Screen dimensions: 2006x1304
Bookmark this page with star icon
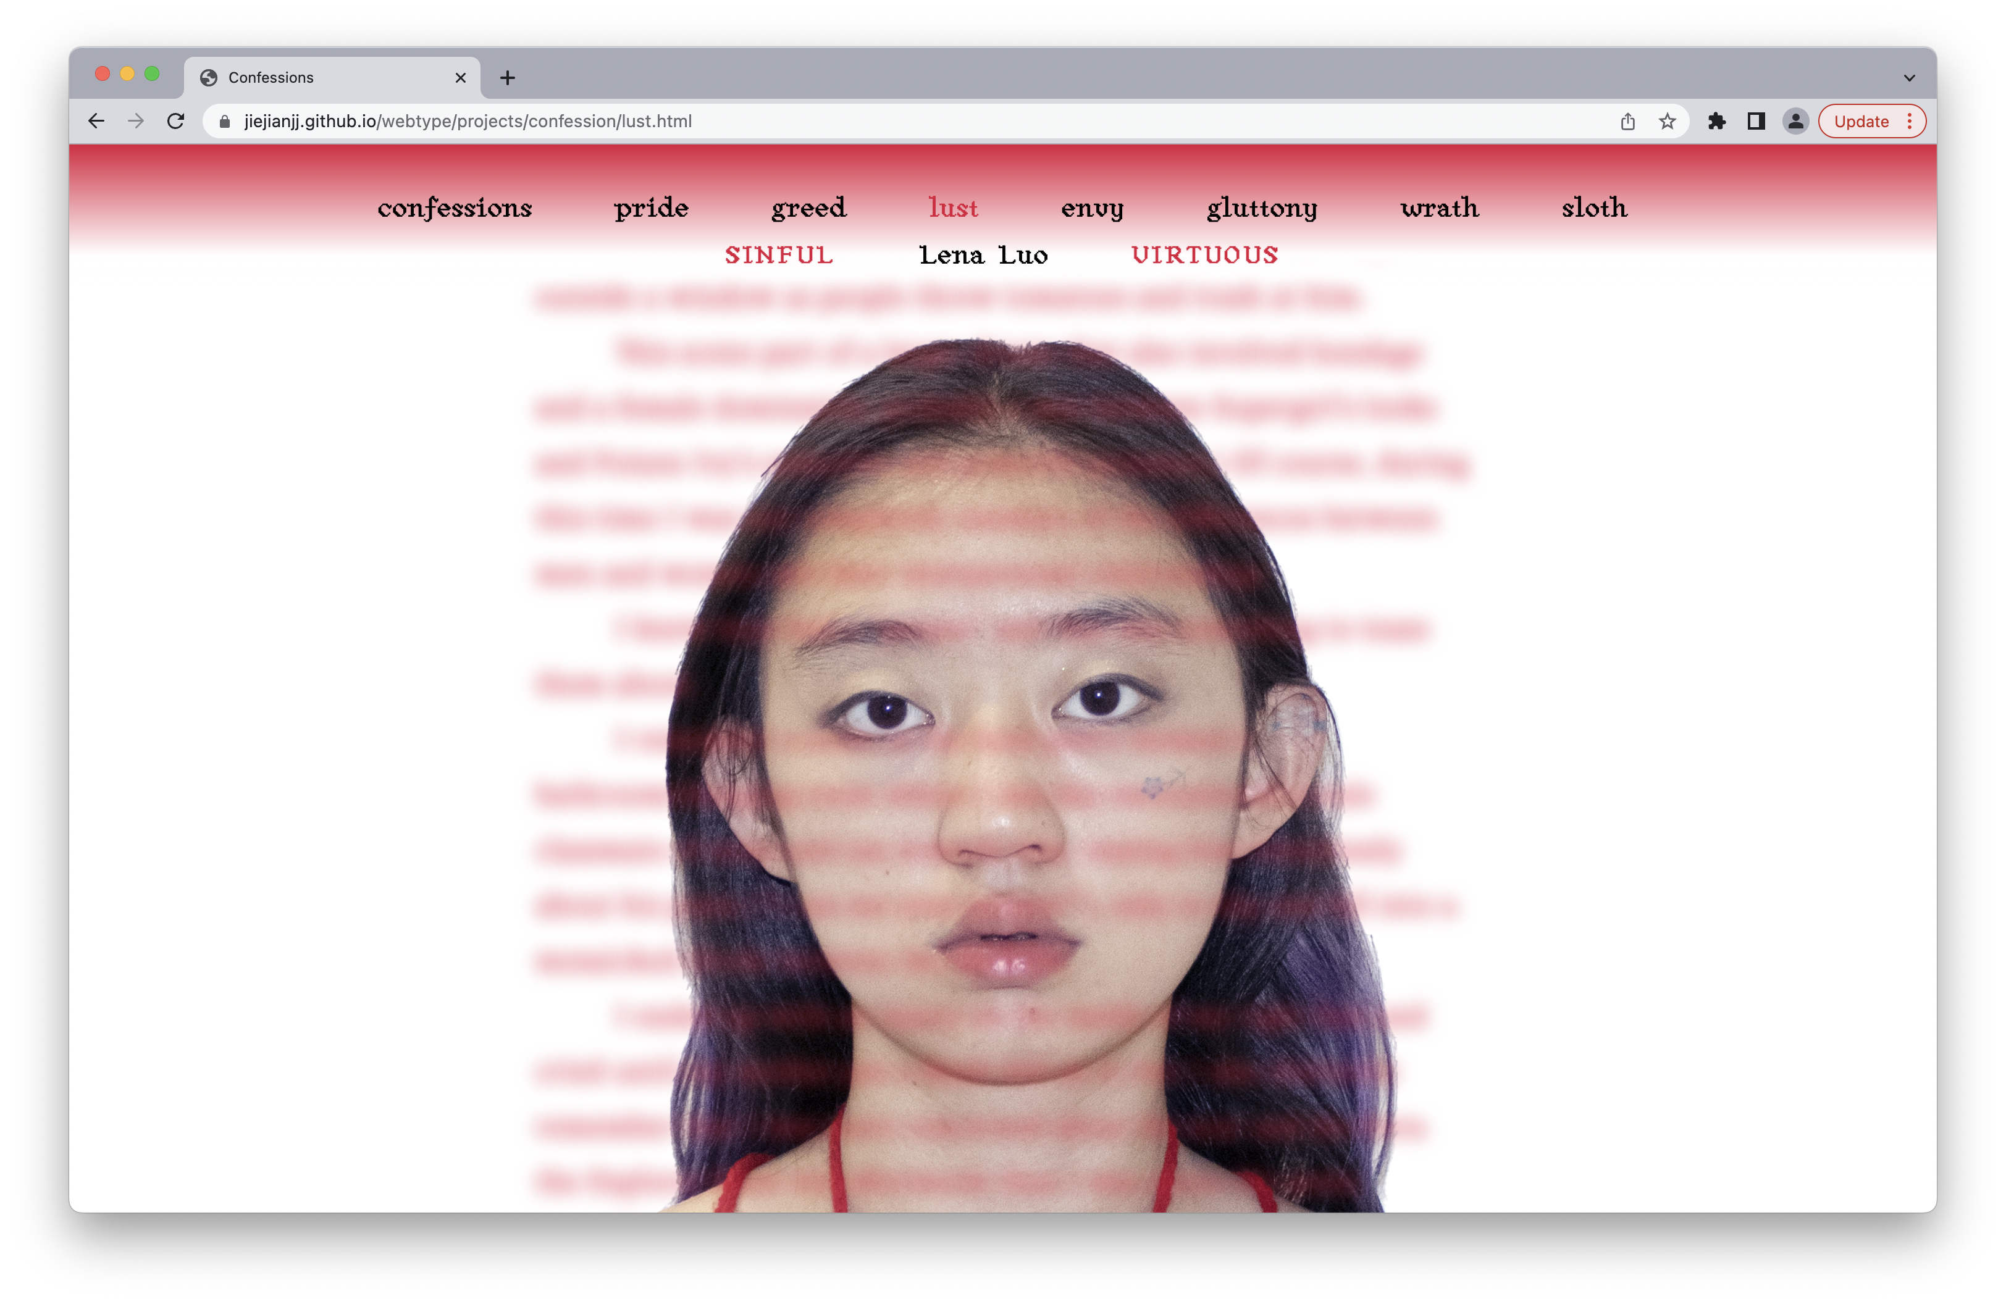(1667, 121)
